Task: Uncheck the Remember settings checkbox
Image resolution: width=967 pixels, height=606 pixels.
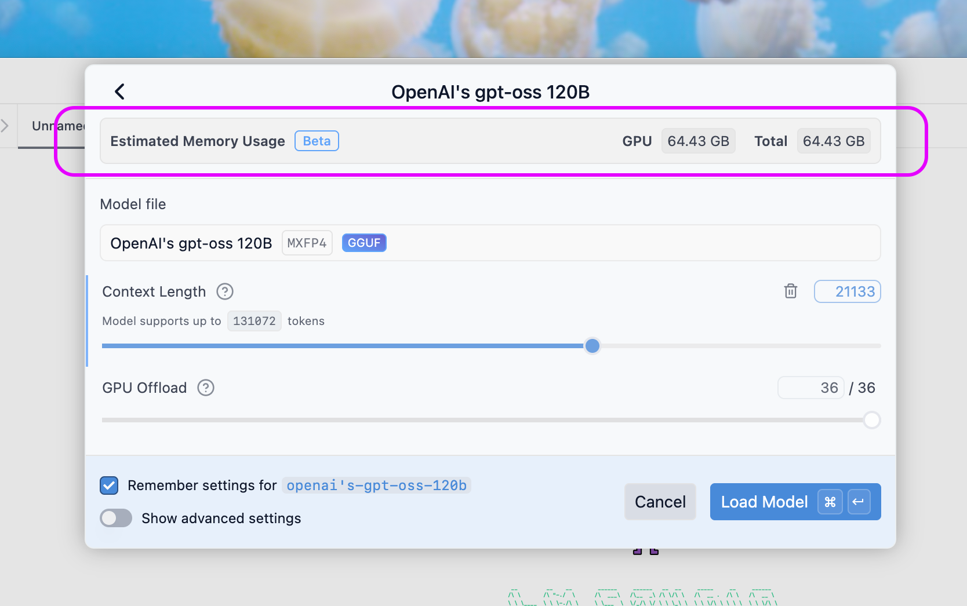Action: point(109,485)
